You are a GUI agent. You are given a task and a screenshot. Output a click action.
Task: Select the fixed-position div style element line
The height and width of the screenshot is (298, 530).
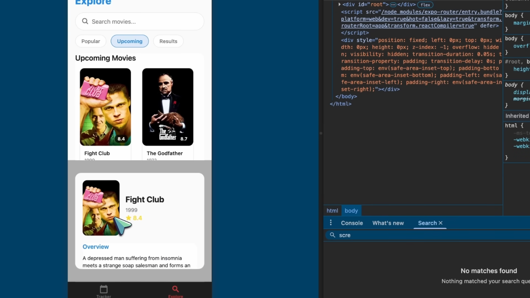421,65
